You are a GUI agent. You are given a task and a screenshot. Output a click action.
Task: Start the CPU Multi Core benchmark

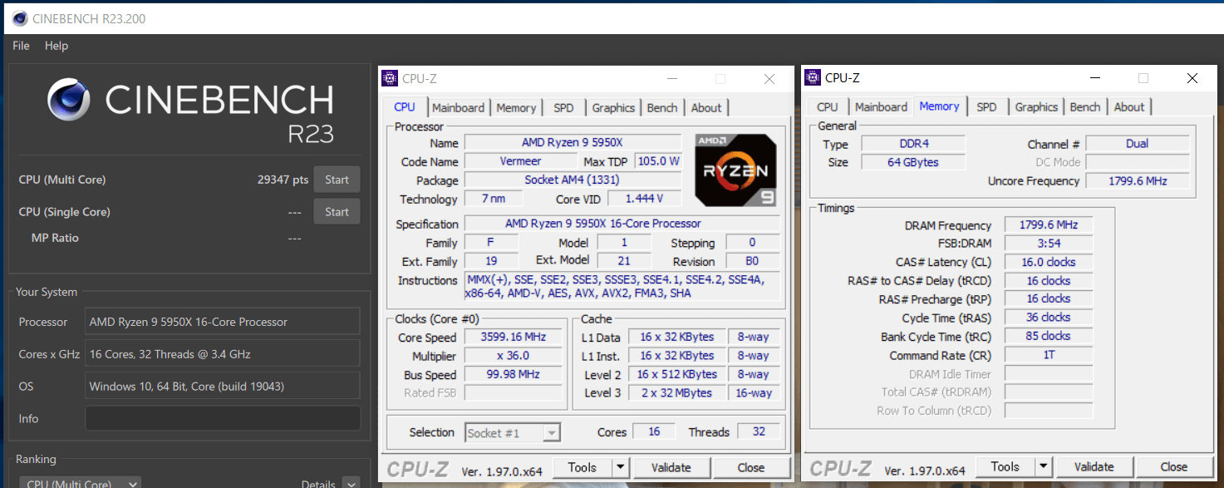point(337,180)
